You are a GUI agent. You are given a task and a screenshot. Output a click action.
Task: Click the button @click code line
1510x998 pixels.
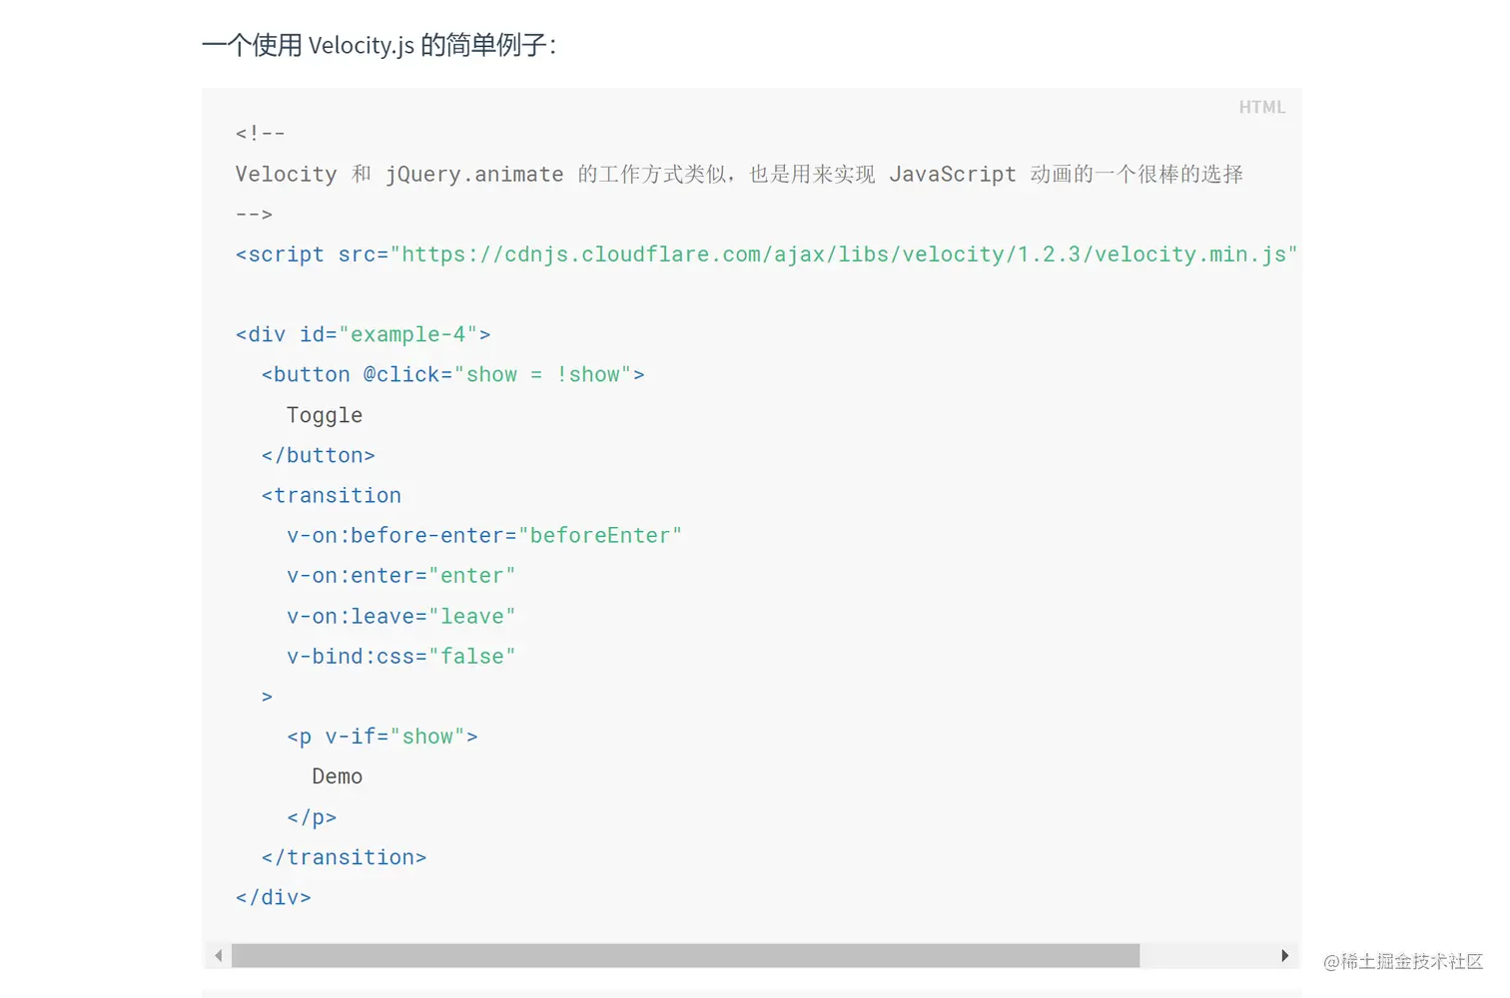coord(452,375)
